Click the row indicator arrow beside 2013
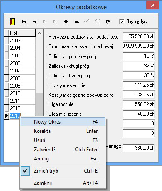 click(6, 116)
